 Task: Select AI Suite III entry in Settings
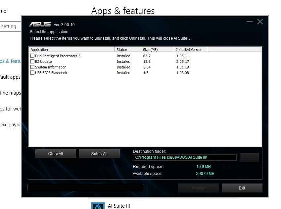119,206
